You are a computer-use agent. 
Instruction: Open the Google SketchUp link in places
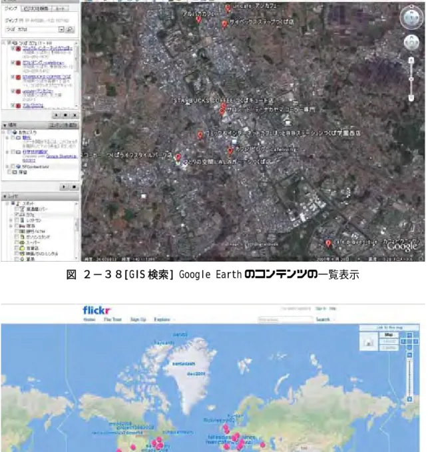pos(62,156)
